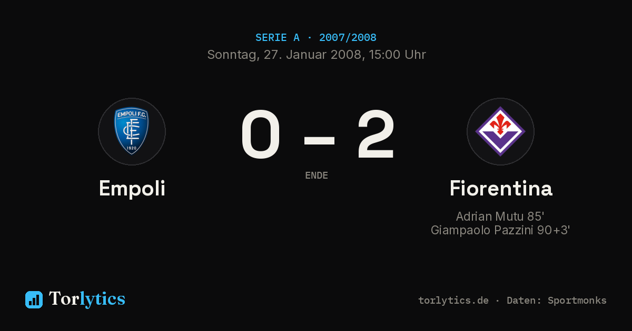Viewport: 632px width, 331px height.
Task: Click the Fiorentina club crest
Action: pyautogui.click(x=500, y=131)
